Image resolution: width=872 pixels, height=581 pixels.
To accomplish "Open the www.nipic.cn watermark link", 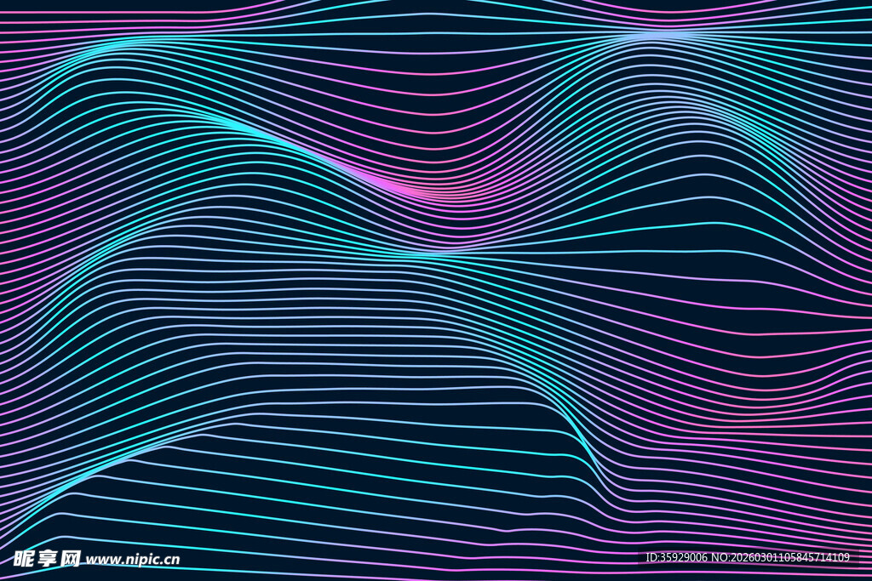I will tap(133, 560).
